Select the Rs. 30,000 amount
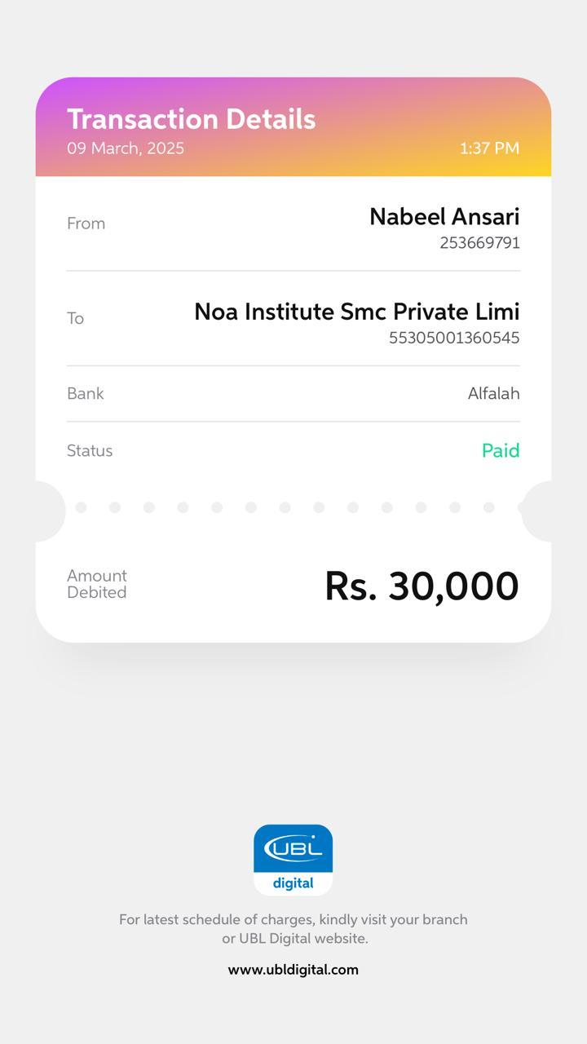587x1044 pixels. (421, 586)
